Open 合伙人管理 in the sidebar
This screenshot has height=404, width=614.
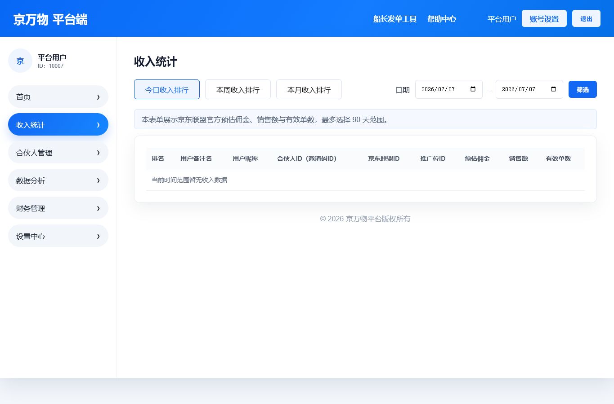coord(58,153)
